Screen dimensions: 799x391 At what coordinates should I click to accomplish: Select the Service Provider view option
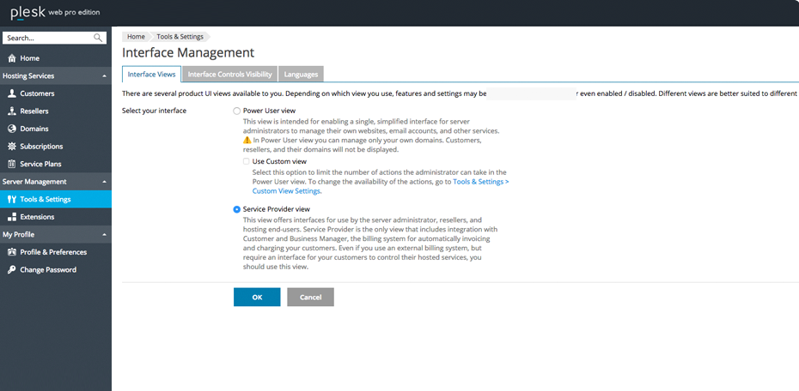237,209
